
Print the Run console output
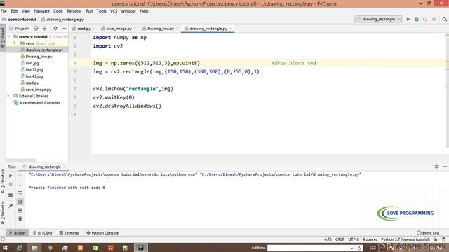click(20, 210)
